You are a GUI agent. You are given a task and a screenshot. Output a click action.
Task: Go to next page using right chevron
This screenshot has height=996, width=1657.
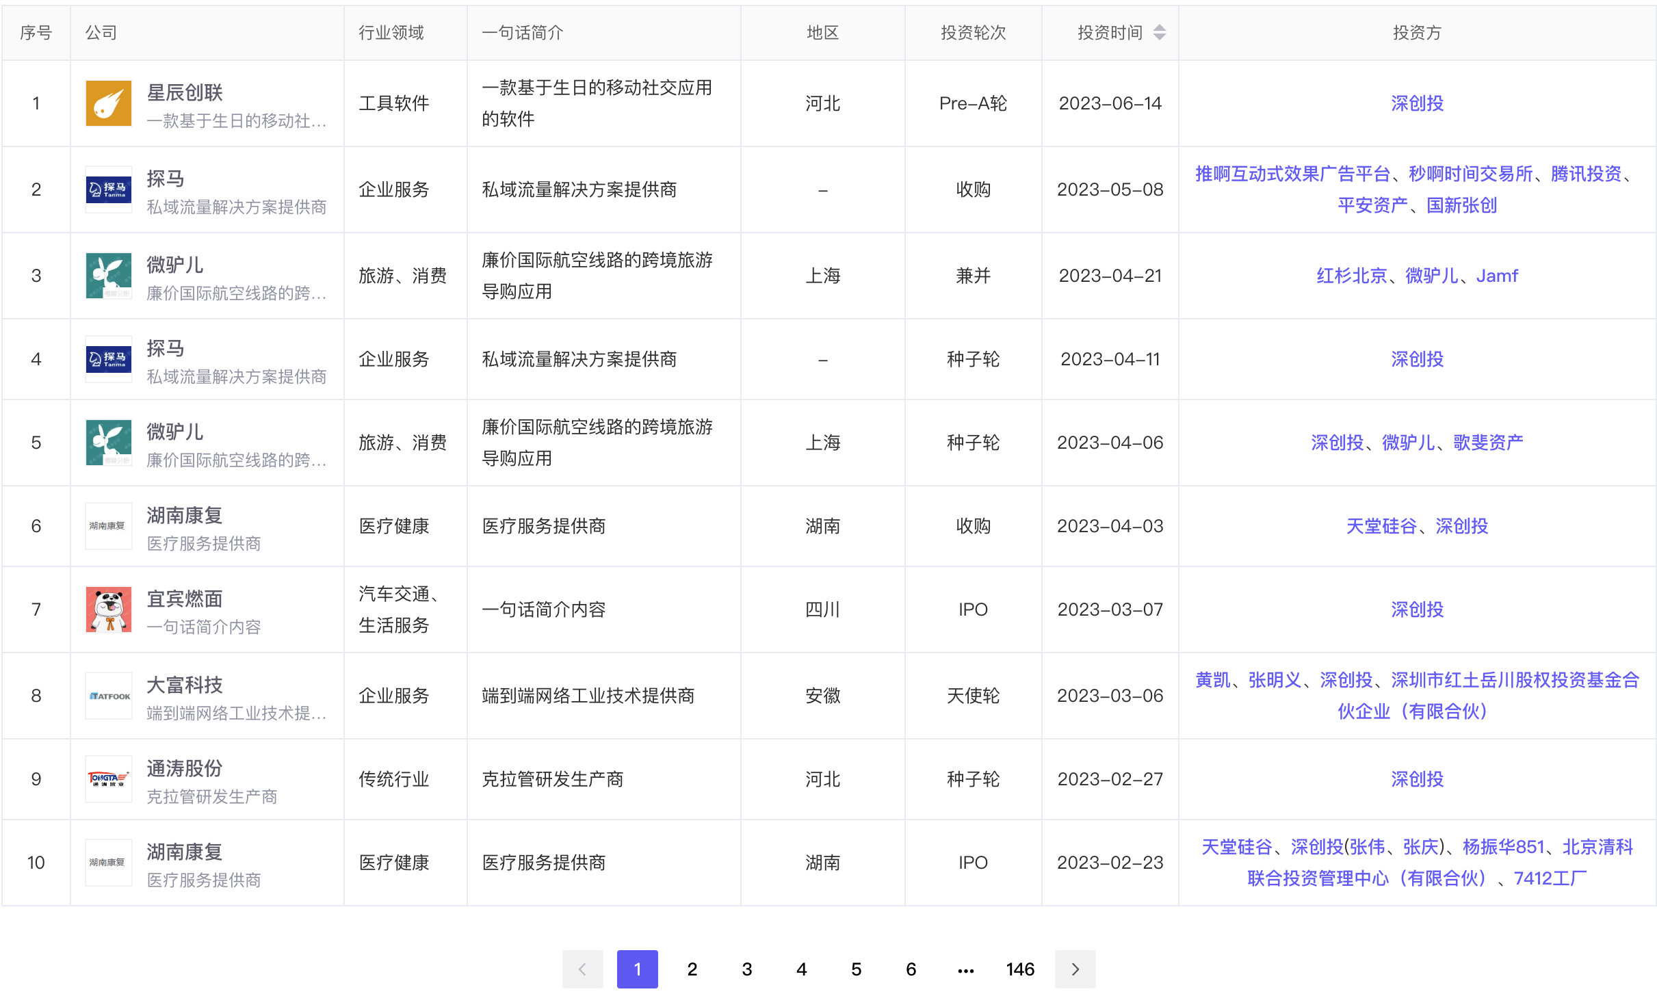click(1075, 969)
